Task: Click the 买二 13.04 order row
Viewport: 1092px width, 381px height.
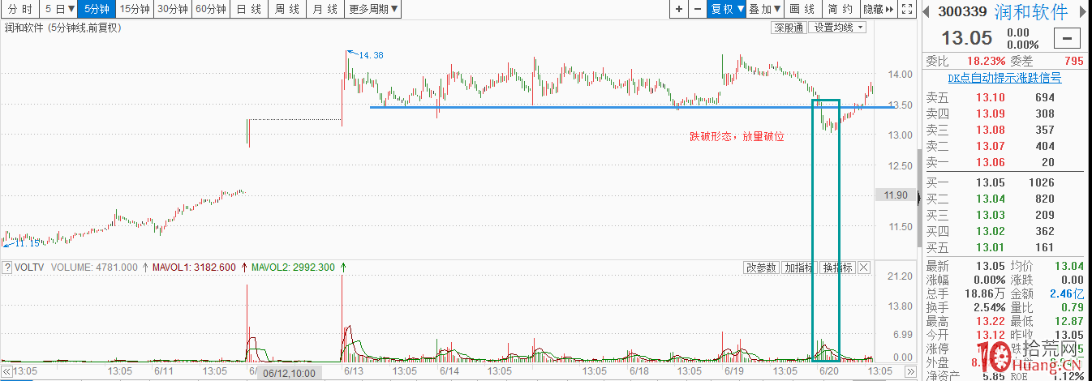Action: pyautogui.click(x=1005, y=199)
